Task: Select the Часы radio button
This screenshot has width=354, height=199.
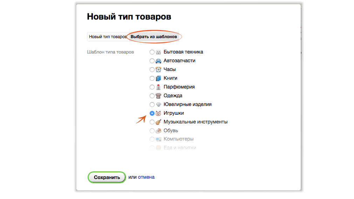Action: coord(152,70)
